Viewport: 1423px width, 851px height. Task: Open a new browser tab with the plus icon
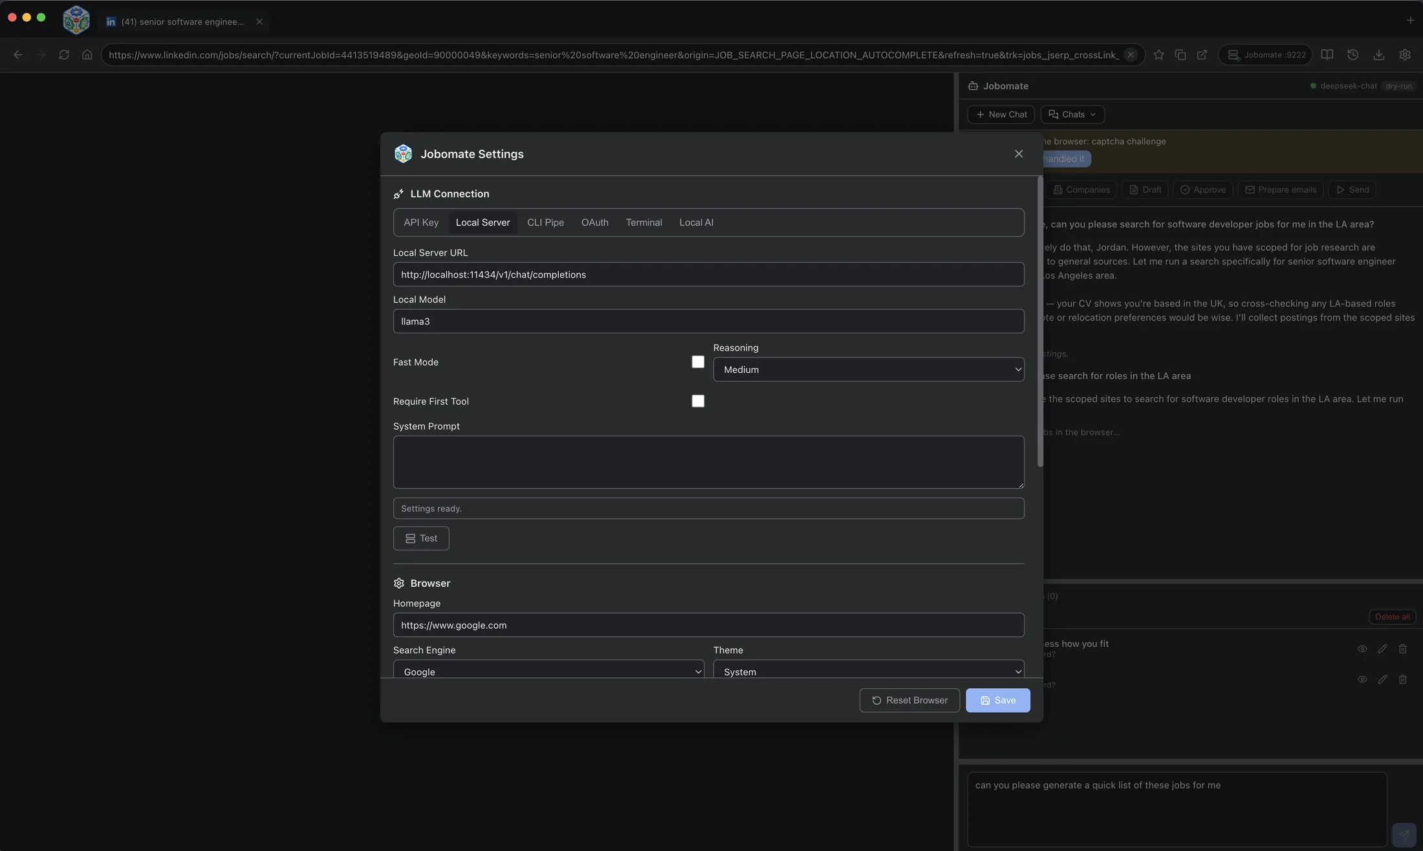pos(1410,20)
